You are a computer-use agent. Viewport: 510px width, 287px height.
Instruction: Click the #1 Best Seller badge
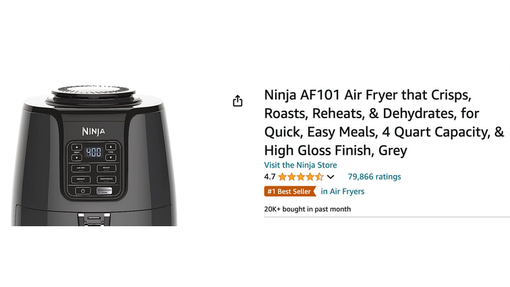tap(290, 191)
